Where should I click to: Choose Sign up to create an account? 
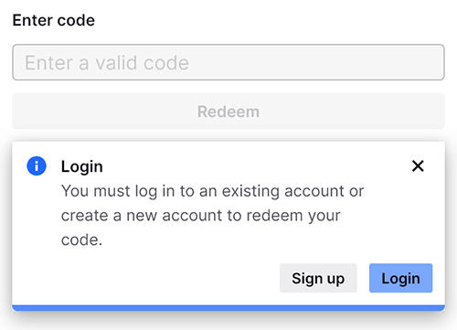pyautogui.click(x=318, y=278)
